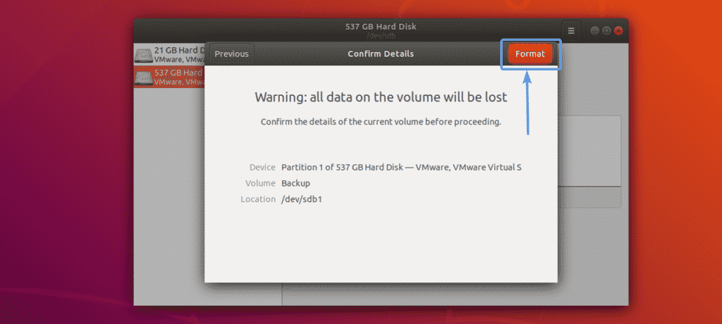This screenshot has width=722, height=324.
Task: Click the /dev/sdb subtitle in the title bar
Action: click(381, 36)
